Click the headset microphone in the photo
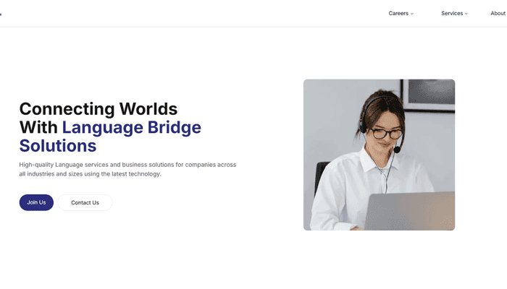The width and height of the screenshot is (507, 289). 397,150
